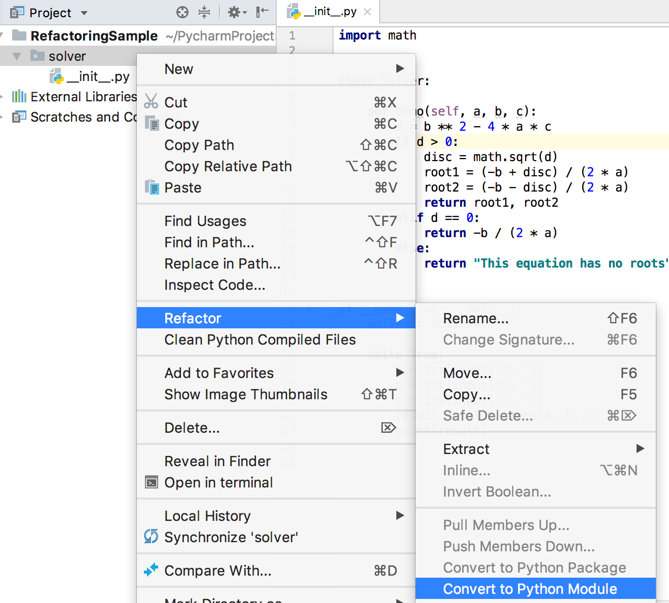Select Clean Python Compiled Files

[x=260, y=340]
